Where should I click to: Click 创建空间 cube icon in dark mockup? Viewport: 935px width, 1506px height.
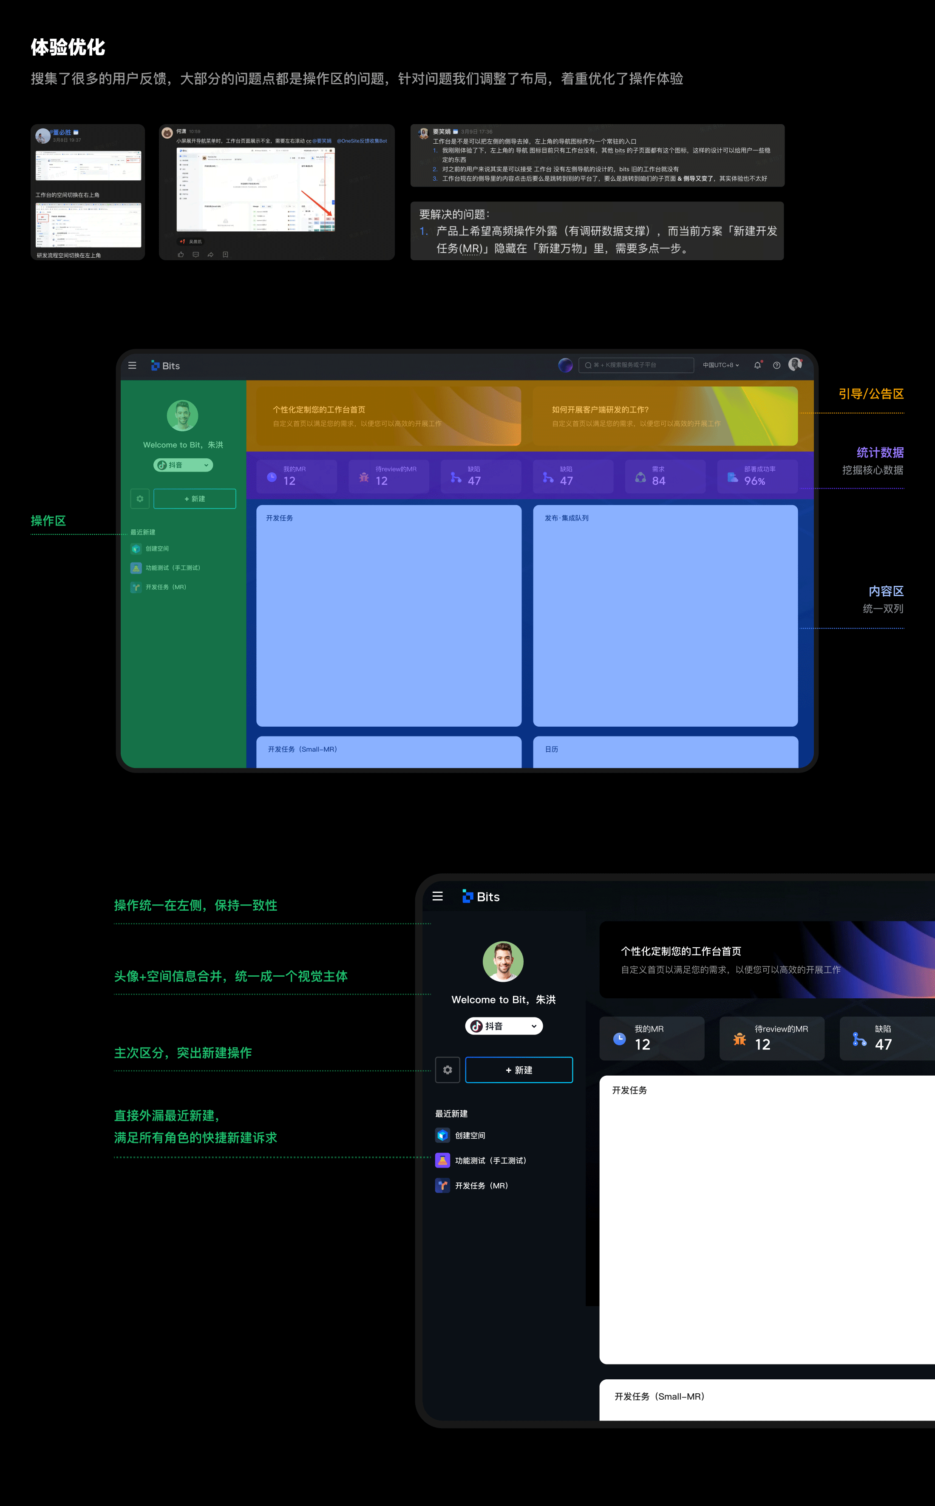442,1135
